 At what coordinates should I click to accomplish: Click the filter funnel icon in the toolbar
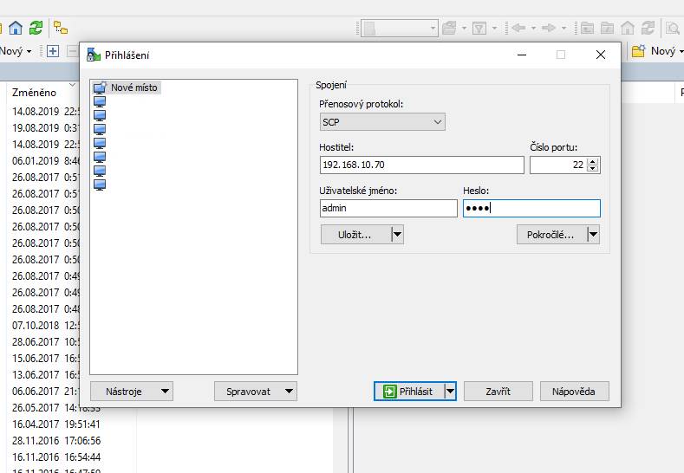479,28
